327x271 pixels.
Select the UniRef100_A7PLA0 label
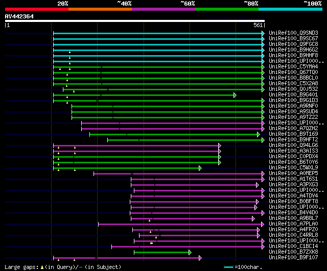pyautogui.click(x=293, y=224)
